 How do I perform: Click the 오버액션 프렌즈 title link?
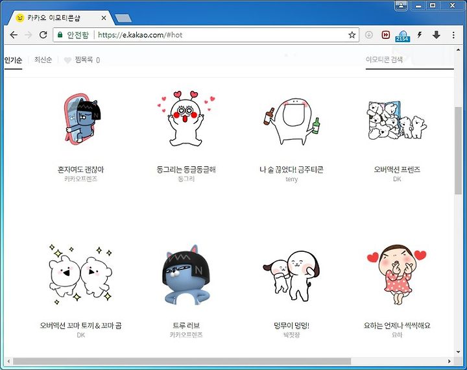(397, 169)
